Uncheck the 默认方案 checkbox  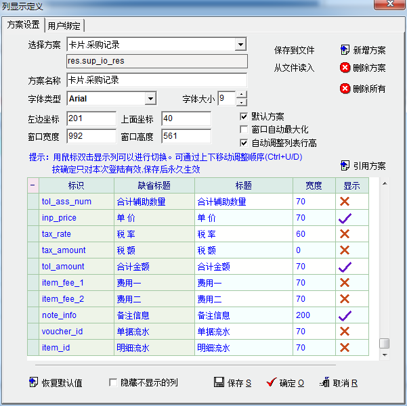(244, 116)
